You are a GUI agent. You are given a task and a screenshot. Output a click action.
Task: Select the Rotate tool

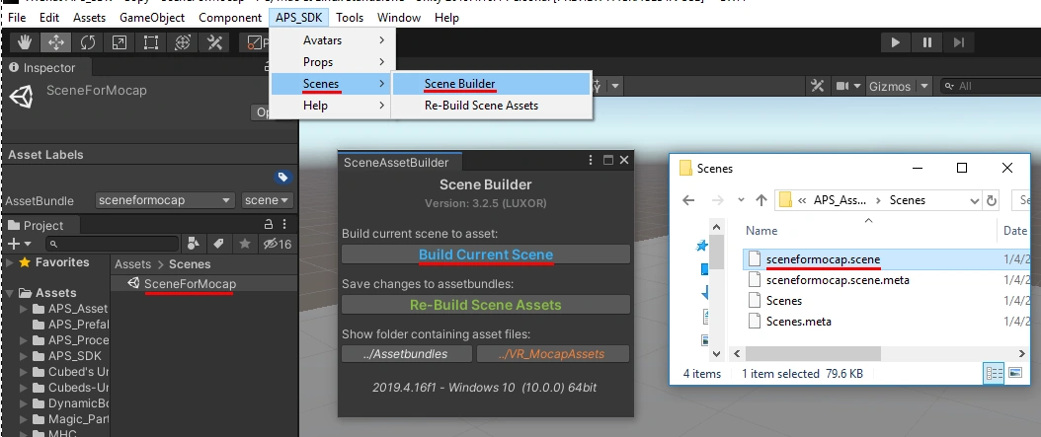tap(88, 42)
